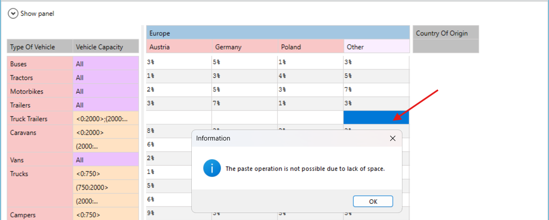Click the blue info icon in the dialog
The width and height of the screenshot is (549, 220).
point(212,168)
